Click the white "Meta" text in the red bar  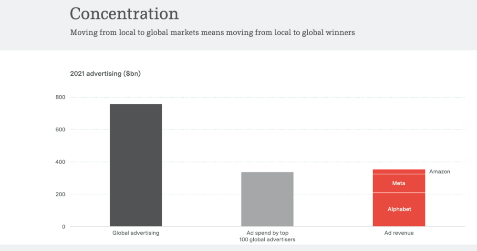(x=399, y=183)
